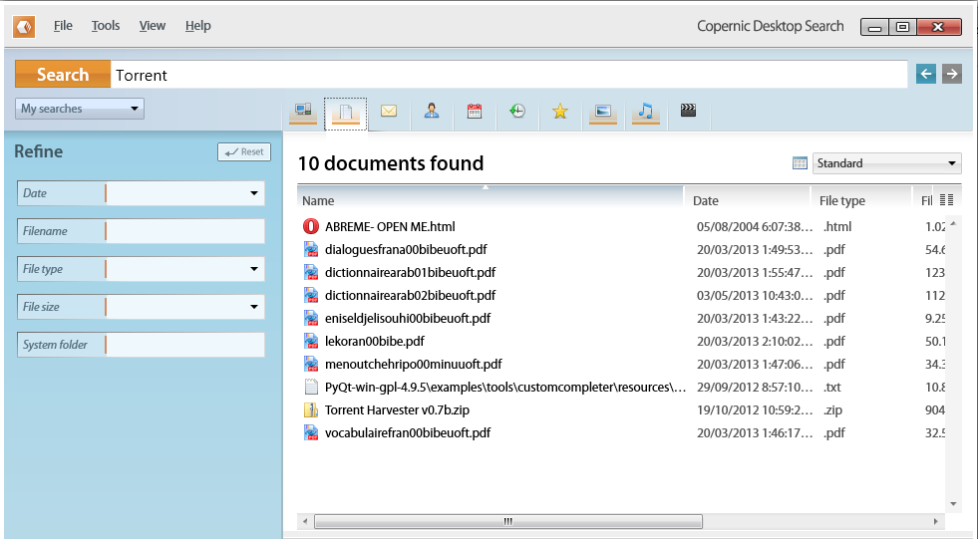Select dictionnairearab01bibeuoft.pdf in results
The height and width of the screenshot is (539, 978).
411,273
